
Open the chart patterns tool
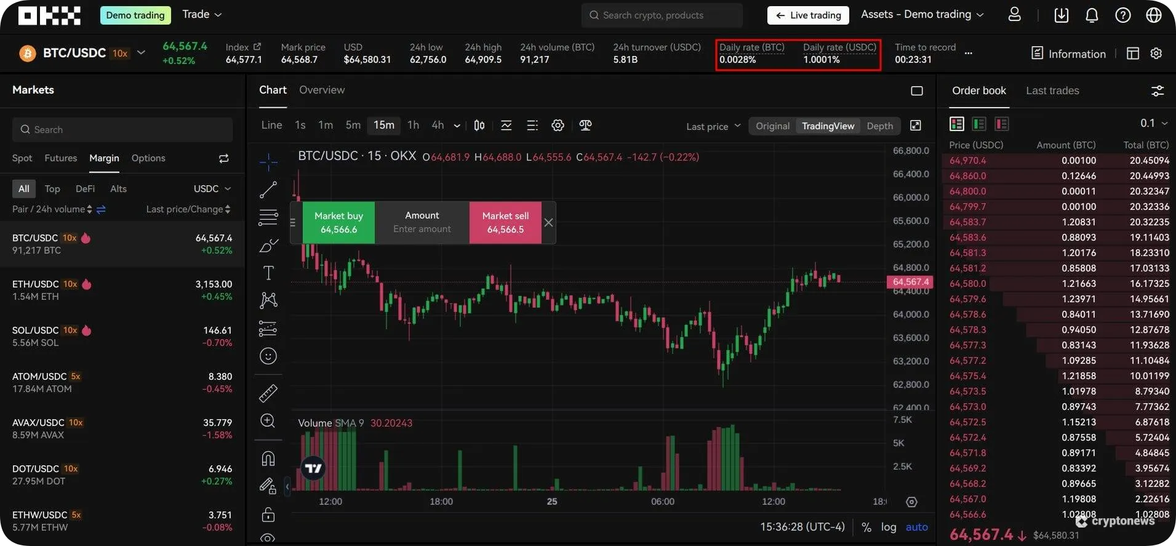pyautogui.click(x=268, y=300)
